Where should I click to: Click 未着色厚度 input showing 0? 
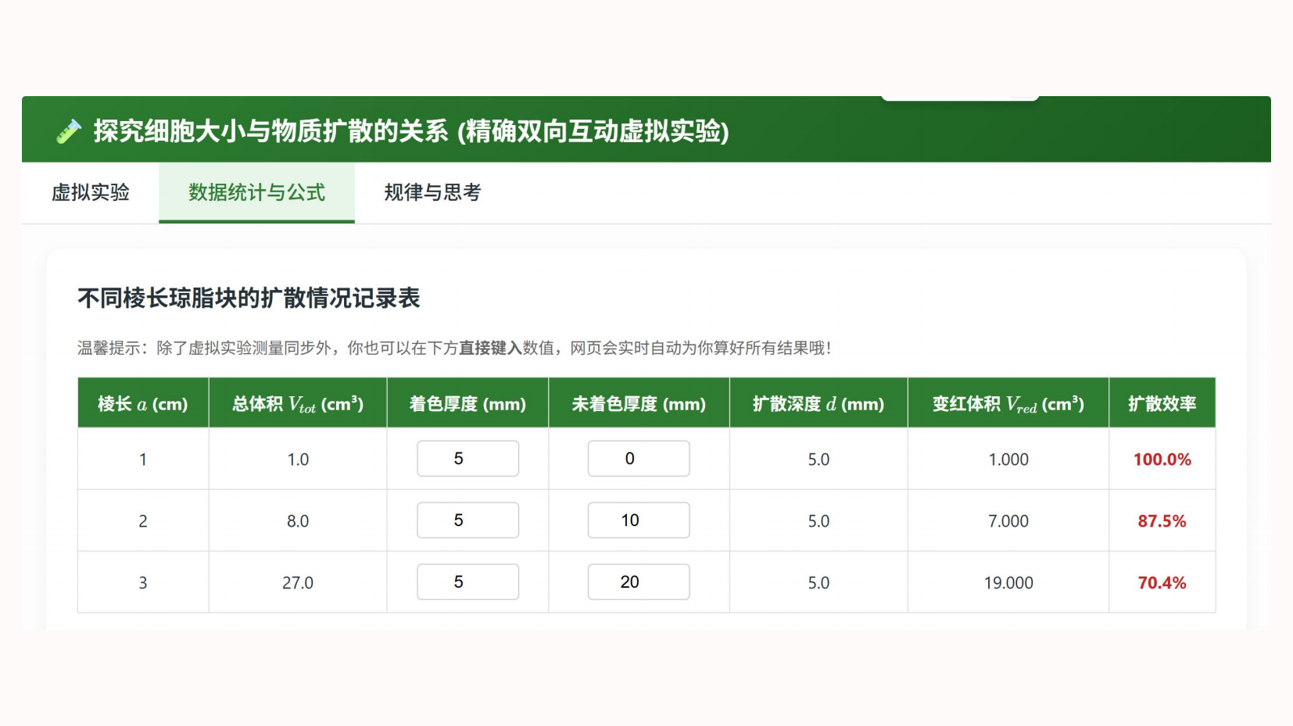click(x=639, y=459)
